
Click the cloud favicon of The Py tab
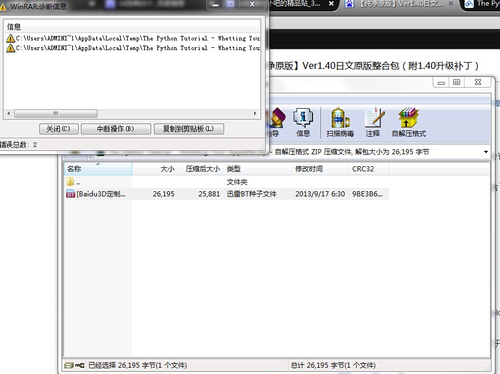[469, 4]
